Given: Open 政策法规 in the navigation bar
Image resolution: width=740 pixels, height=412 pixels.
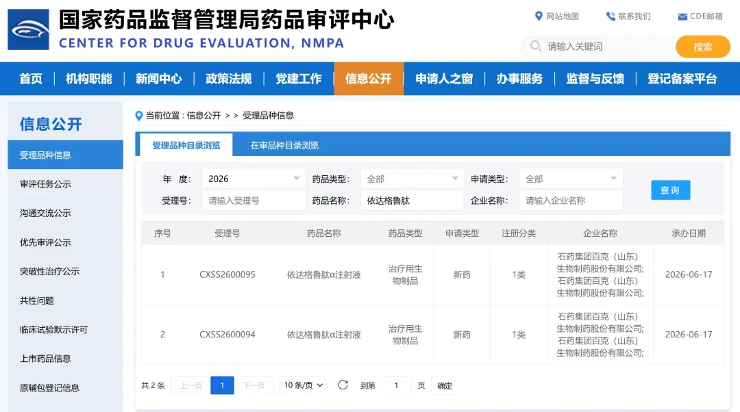Looking at the screenshot, I should pyautogui.click(x=229, y=79).
